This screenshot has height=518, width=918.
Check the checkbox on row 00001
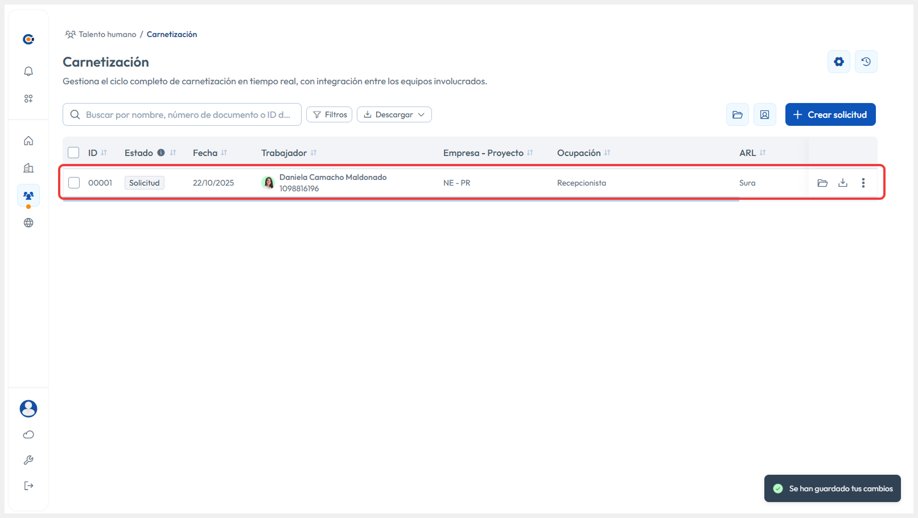point(73,183)
